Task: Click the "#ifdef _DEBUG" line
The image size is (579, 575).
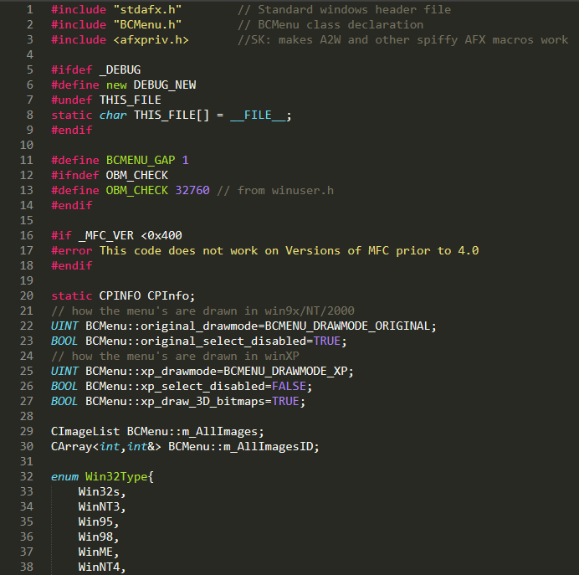Action: pos(96,69)
